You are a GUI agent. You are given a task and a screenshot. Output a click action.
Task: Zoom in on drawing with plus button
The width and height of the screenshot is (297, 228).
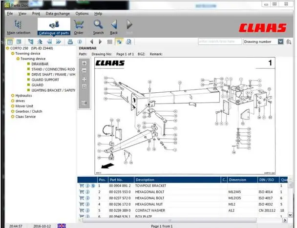click(84, 63)
